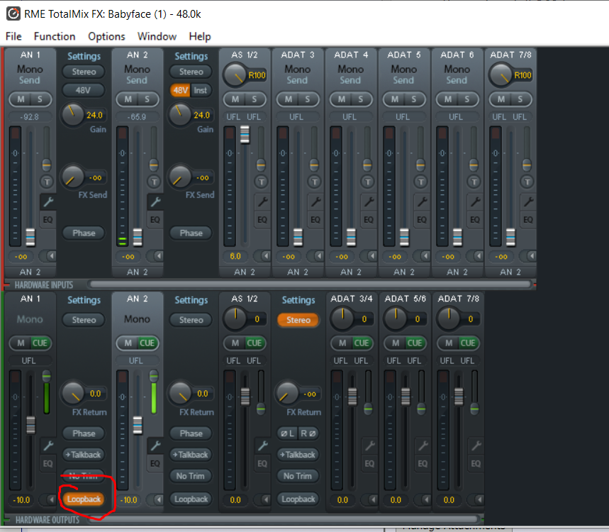Click wrench icon on ADAT 3/4 output channel

(369, 445)
